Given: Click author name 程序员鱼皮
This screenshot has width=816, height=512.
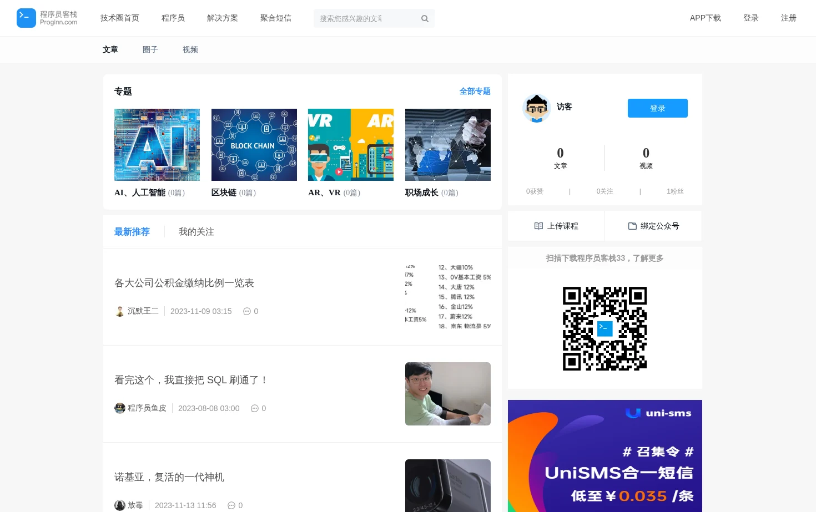Looking at the screenshot, I should coord(147,408).
